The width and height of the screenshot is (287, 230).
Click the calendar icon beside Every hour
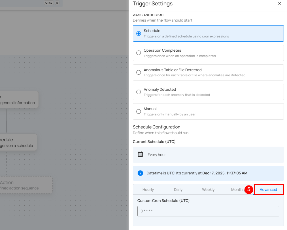pyautogui.click(x=140, y=154)
